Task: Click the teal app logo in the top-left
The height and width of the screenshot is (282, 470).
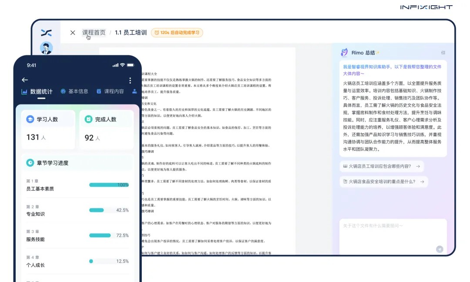Action: pos(47,32)
